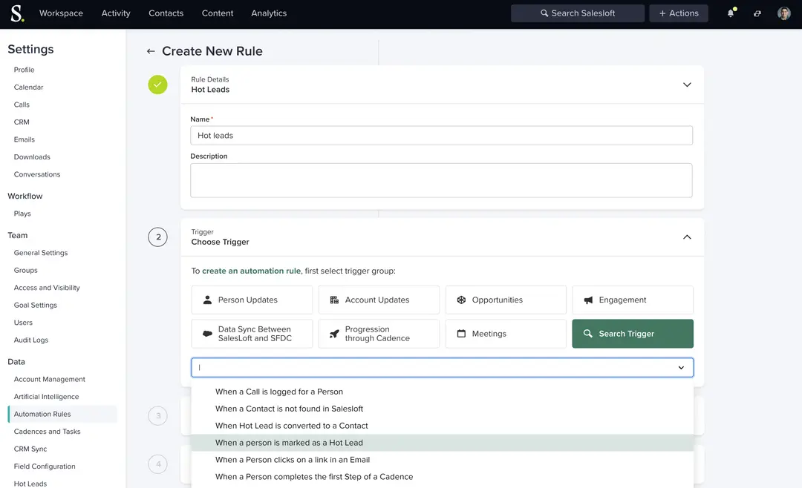Click the trigger dropdown arrow
Image resolution: width=802 pixels, height=488 pixels.
point(681,368)
